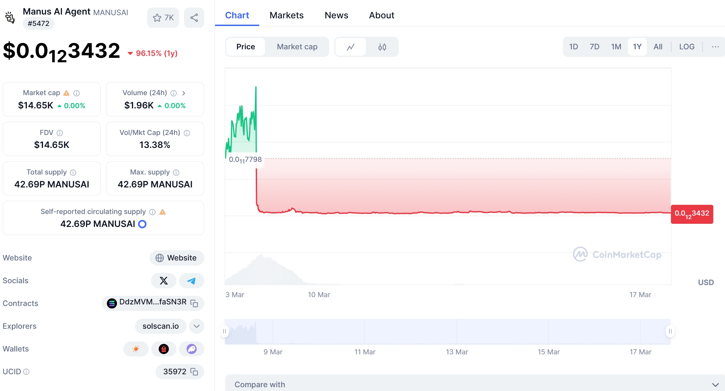Screen dimensions: 725x391
Task: Click the Telegram social icon
Action: point(191,280)
